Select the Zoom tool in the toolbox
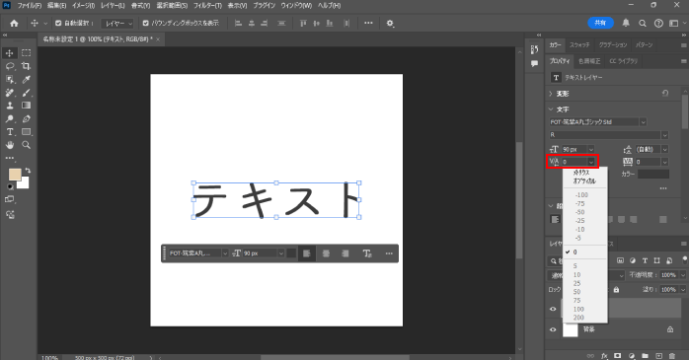 pyautogui.click(x=27, y=145)
